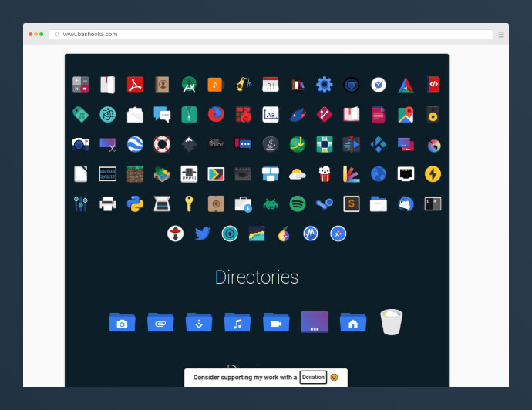
Task: Click the Inkscape mountain icon
Action: (189, 144)
